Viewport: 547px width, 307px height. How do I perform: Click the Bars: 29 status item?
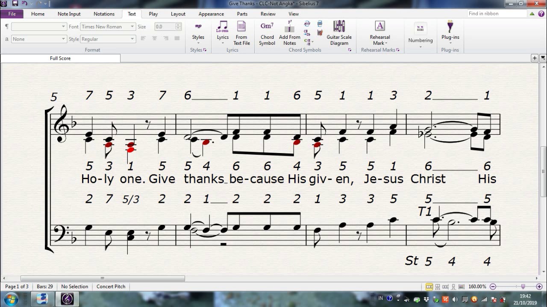pyautogui.click(x=45, y=287)
